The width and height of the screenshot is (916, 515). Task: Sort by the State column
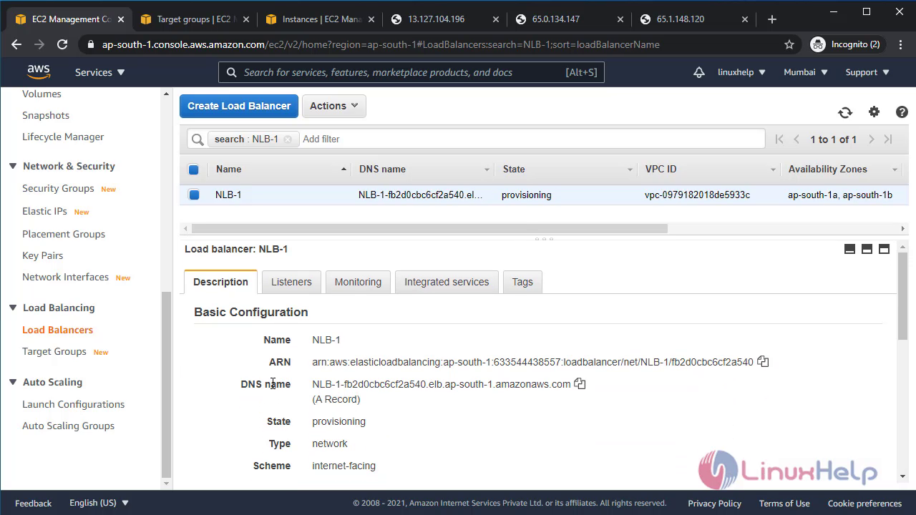tap(566, 170)
